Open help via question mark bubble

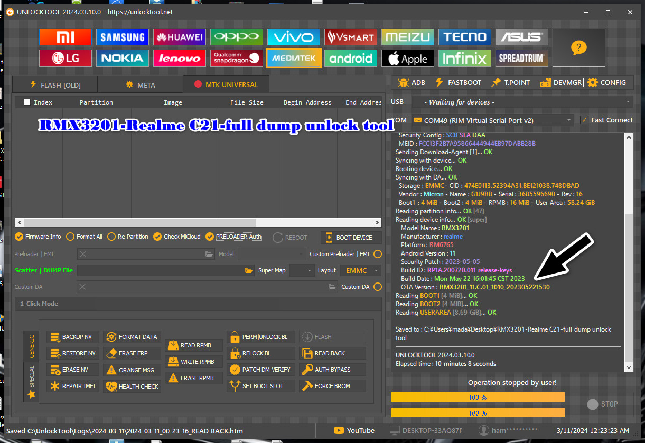tap(579, 48)
